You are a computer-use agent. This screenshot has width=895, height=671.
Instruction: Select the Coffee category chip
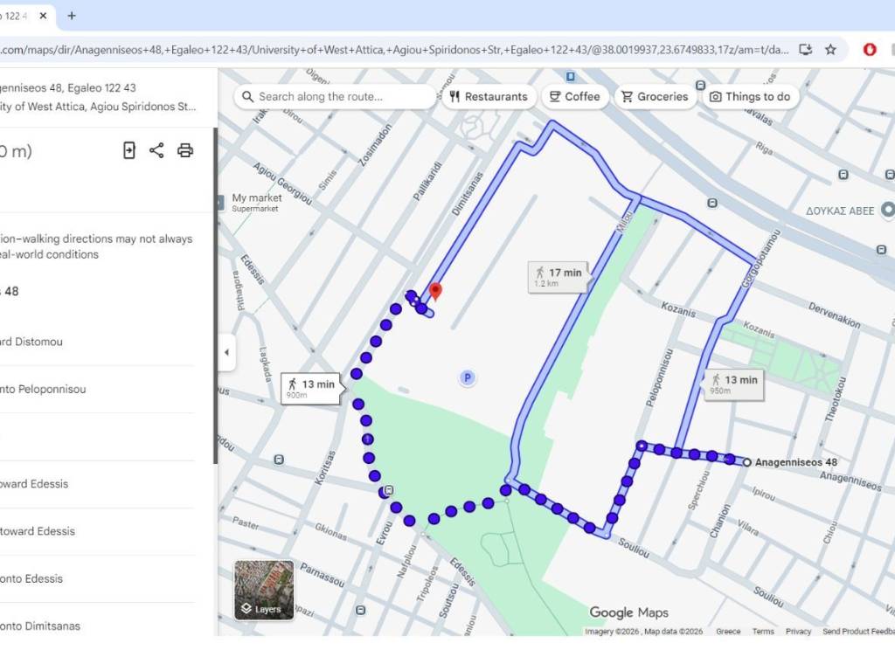(574, 97)
